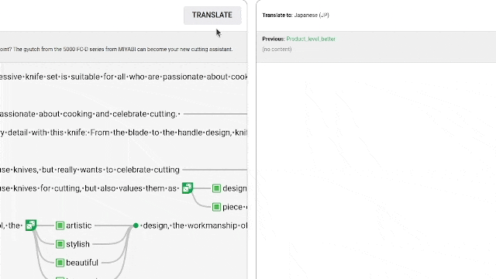Click the green dot merge node before 'design'

[x=136, y=226]
